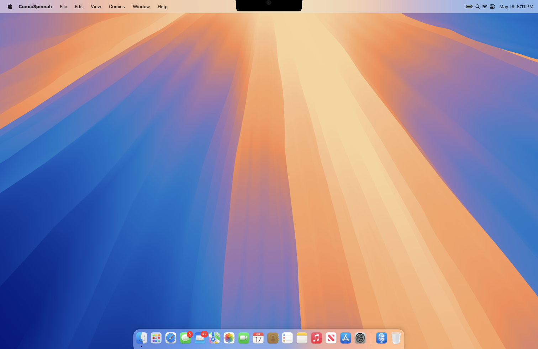
Task: Open App Store from the Dock
Action: pyautogui.click(x=346, y=338)
